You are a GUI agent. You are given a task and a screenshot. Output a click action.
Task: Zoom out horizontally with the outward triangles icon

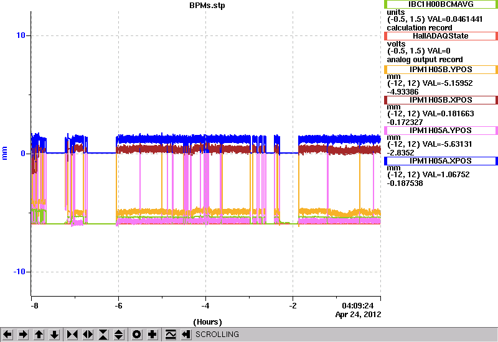88,335
